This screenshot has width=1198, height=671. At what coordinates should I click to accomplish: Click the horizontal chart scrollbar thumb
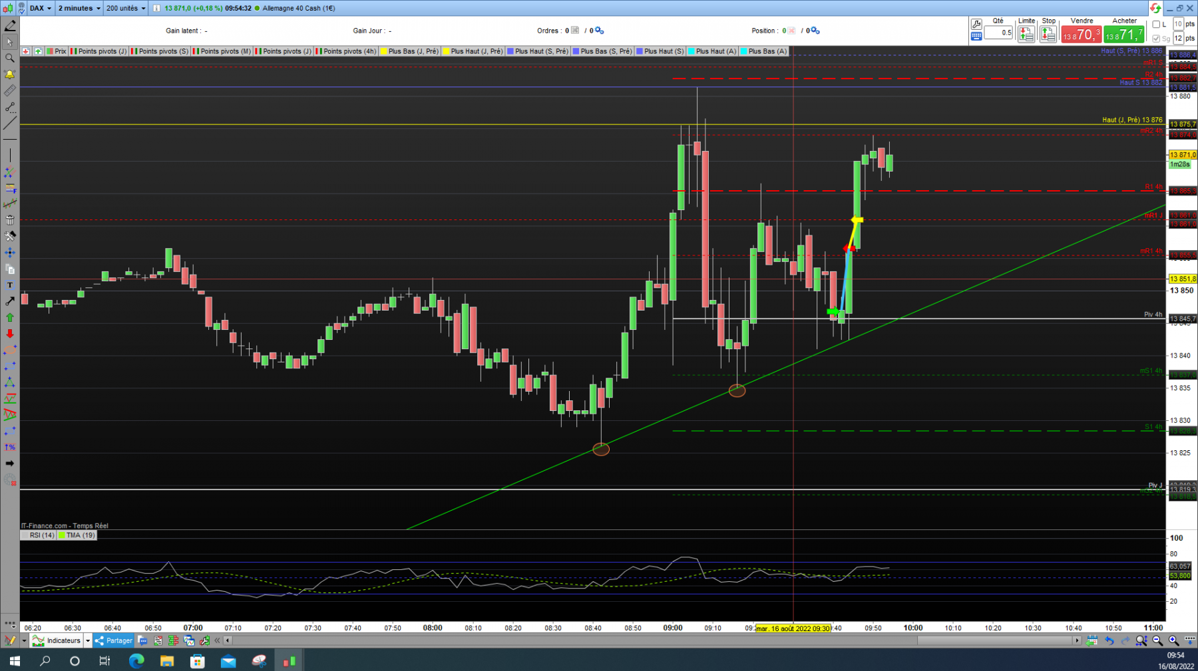point(995,640)
